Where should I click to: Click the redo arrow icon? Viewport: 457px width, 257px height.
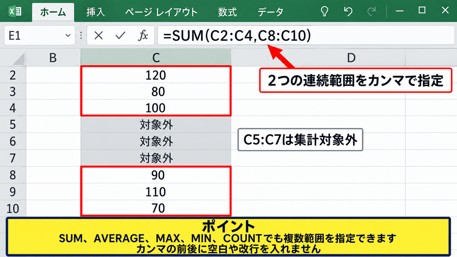371,11
